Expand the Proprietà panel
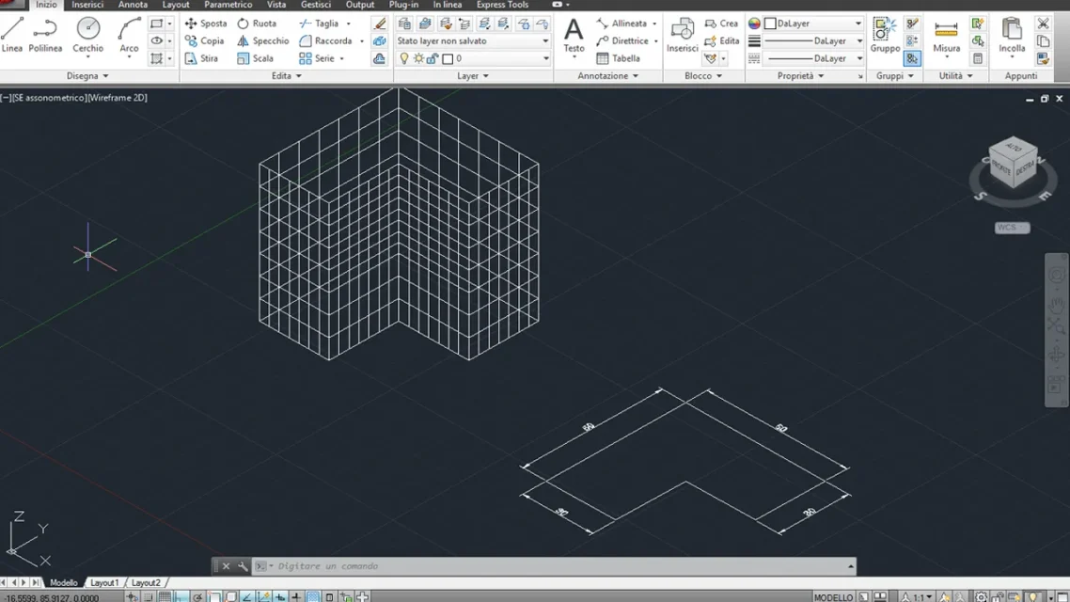Screen dimensions: 1070x602 pos(800,76)
